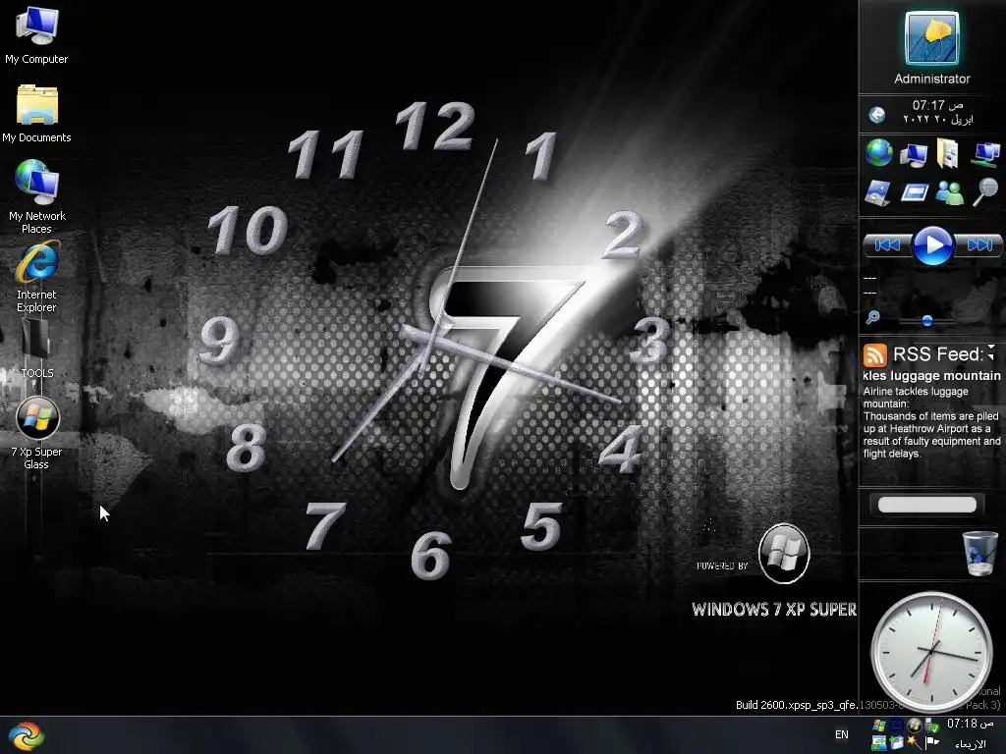Viewport: 1006px width, 754px height.
Task: Click the sidebar date and time 07:17
Action: click(x=938, y=112)
